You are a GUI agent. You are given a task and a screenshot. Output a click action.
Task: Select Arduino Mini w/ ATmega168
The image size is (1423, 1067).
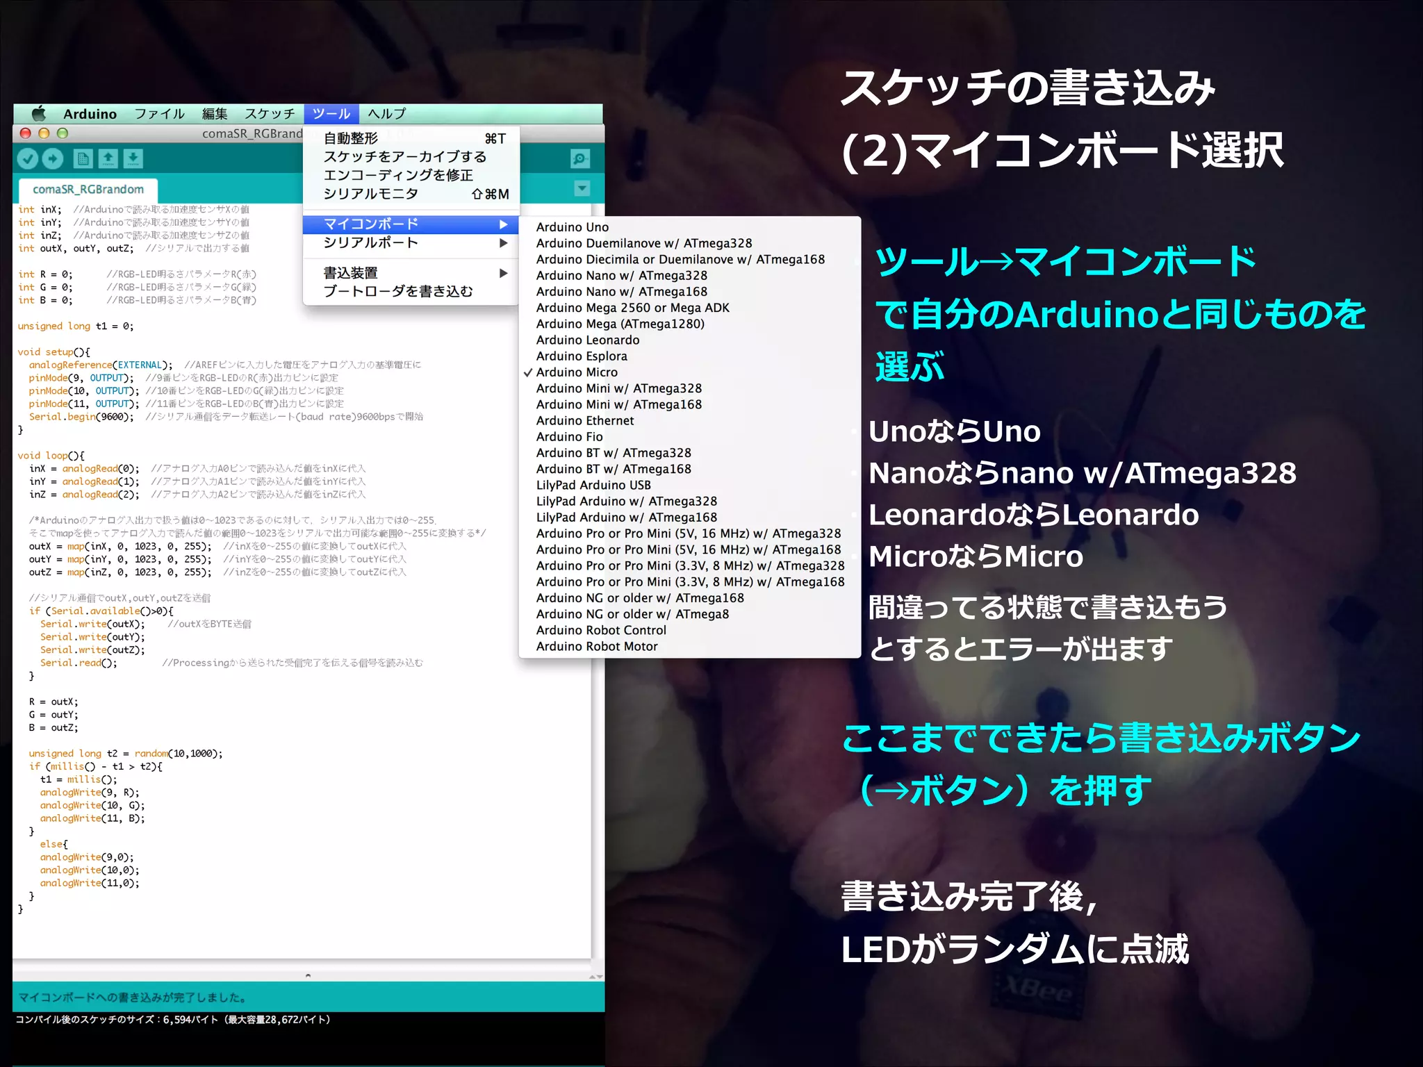690,404
